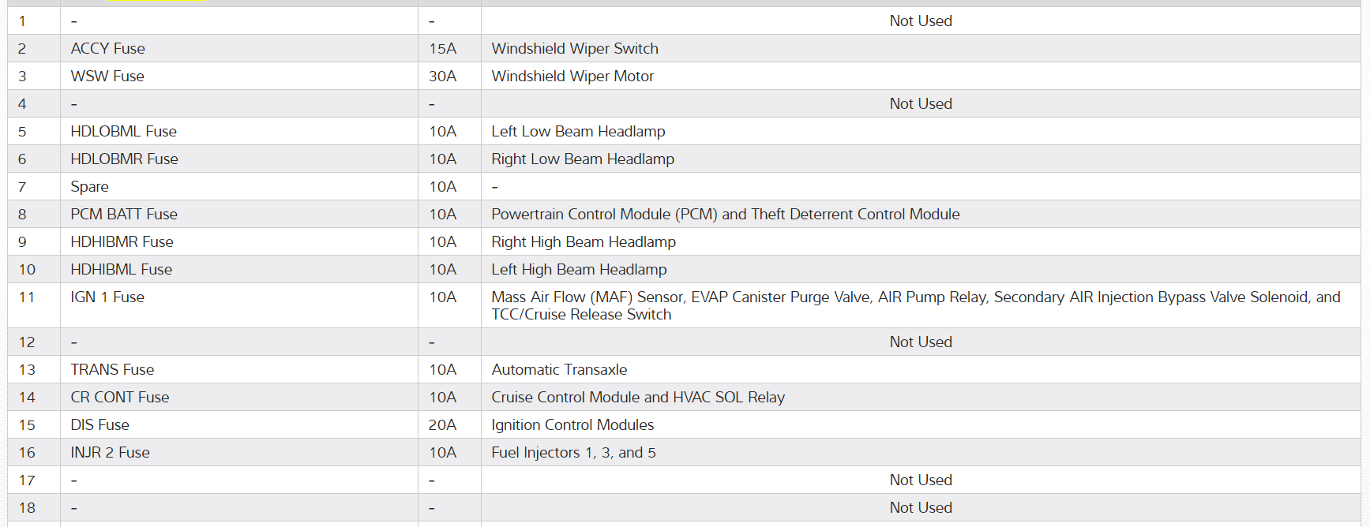
Task: Click the HDLOBML Fuse entry
Action: 123,131
